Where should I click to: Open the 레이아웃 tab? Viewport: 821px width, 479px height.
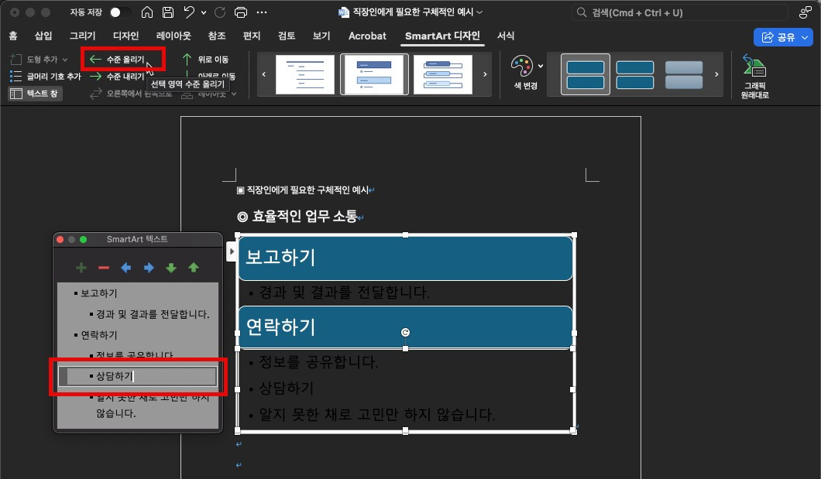point(173,36)
